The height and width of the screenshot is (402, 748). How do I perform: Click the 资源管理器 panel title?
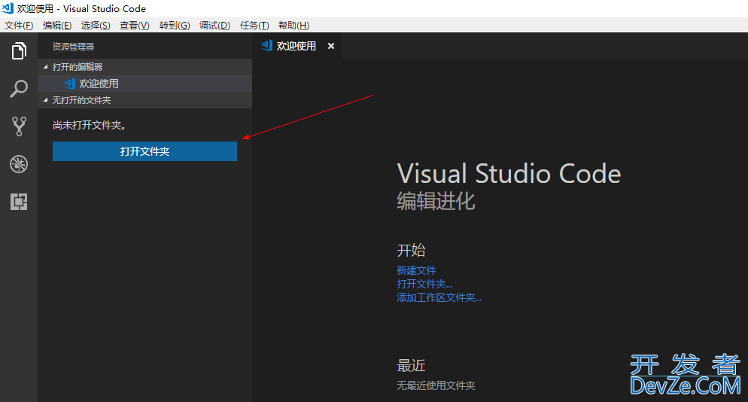(x=74, y=47)
